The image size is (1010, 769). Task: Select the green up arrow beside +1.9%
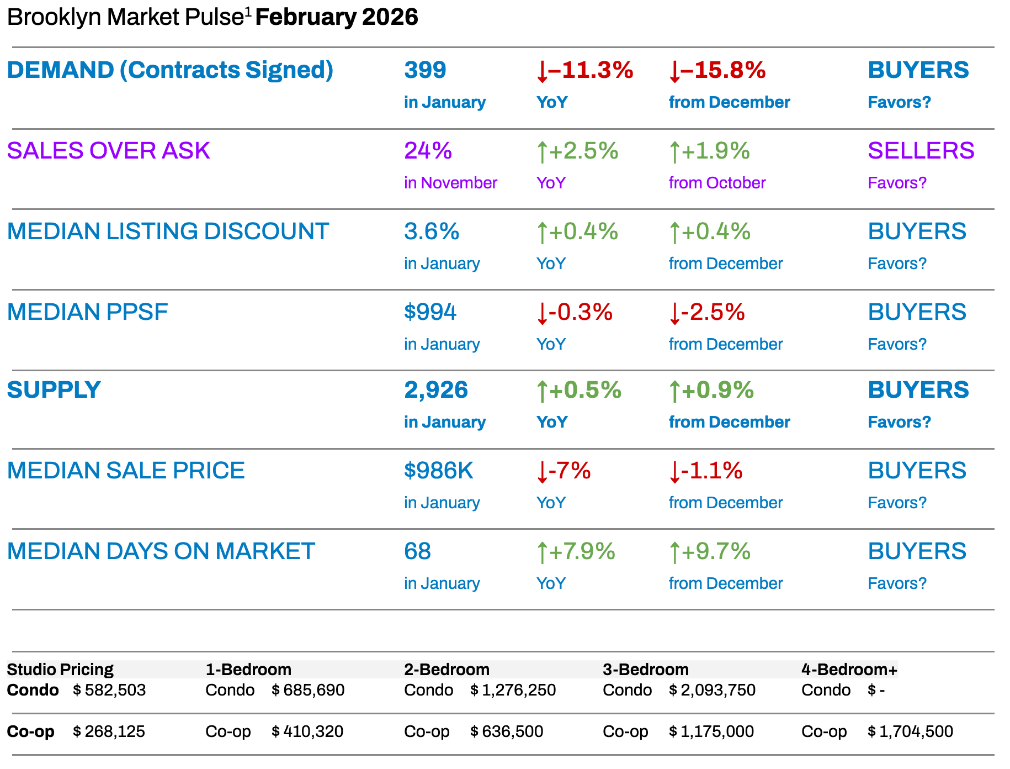point(674,152)
